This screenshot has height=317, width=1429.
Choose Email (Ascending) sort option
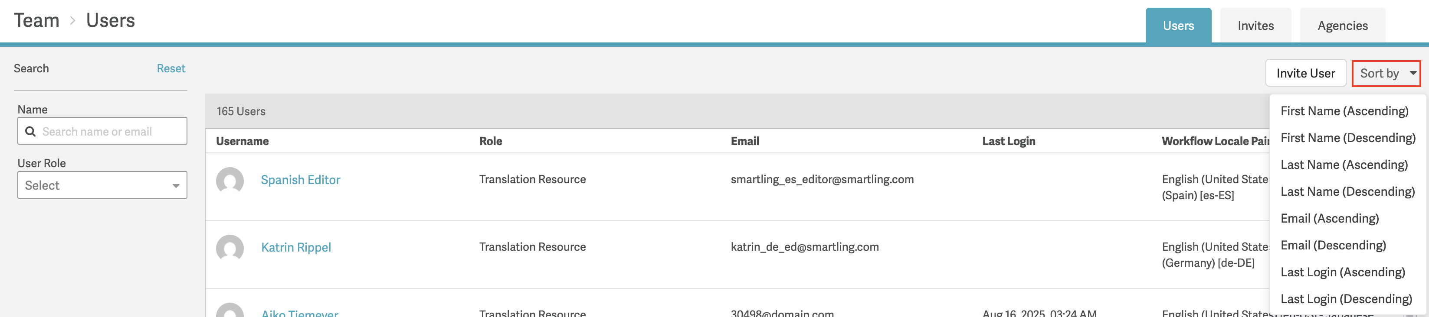1329,218
